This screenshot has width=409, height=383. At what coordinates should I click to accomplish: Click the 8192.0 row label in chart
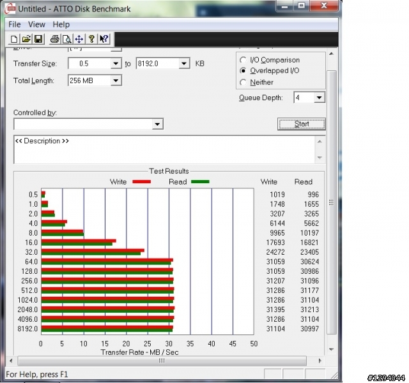click(27, 329)
